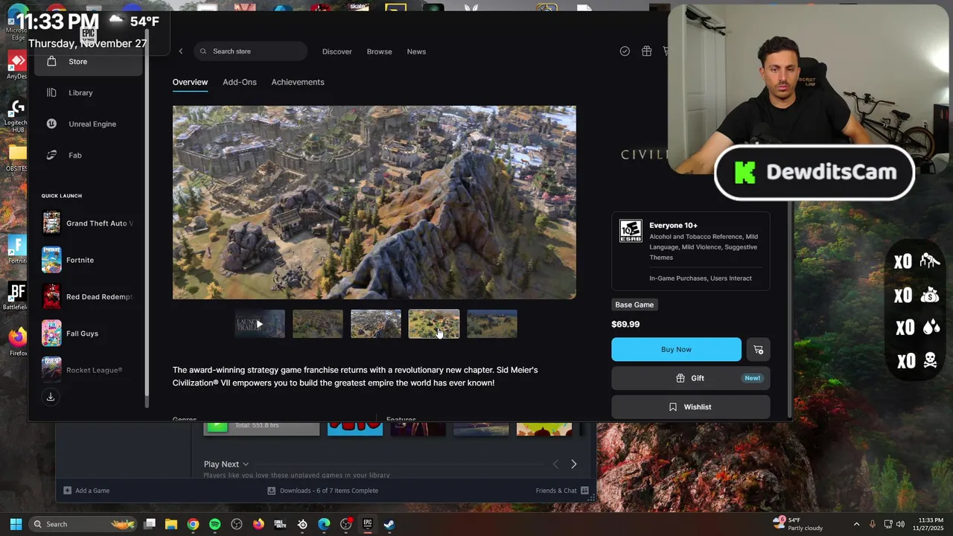This screenshot has height=536, width=953.
Task: Open Google Chrome from the taskbar
Action: point(193,524)
